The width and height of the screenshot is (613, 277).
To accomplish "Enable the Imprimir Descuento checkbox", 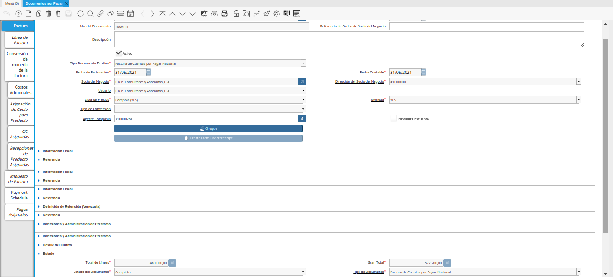I will pos(393,119).
